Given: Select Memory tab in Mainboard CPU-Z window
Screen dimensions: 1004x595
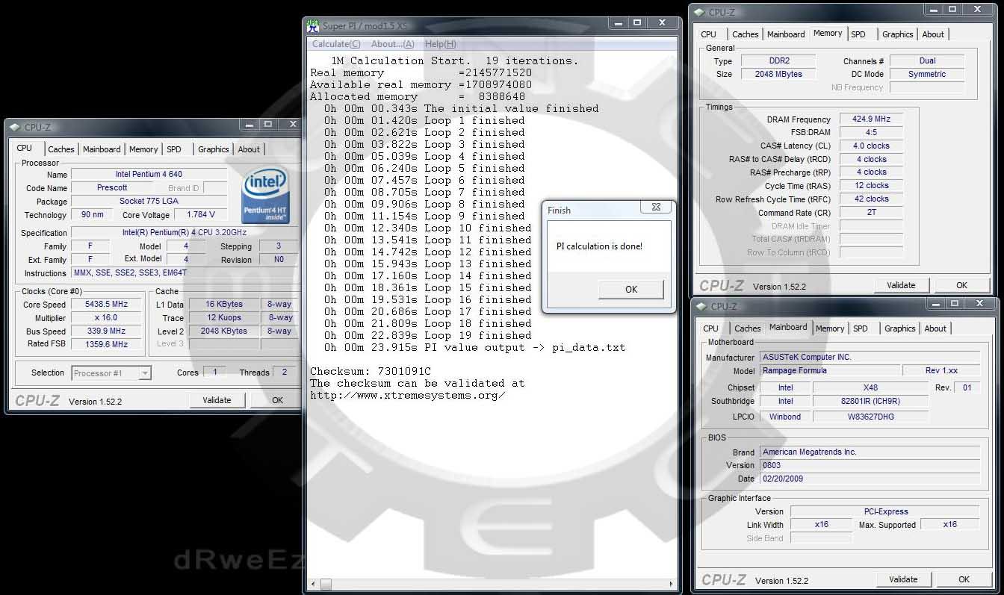Looking at the screenshot, I should 830,328.
